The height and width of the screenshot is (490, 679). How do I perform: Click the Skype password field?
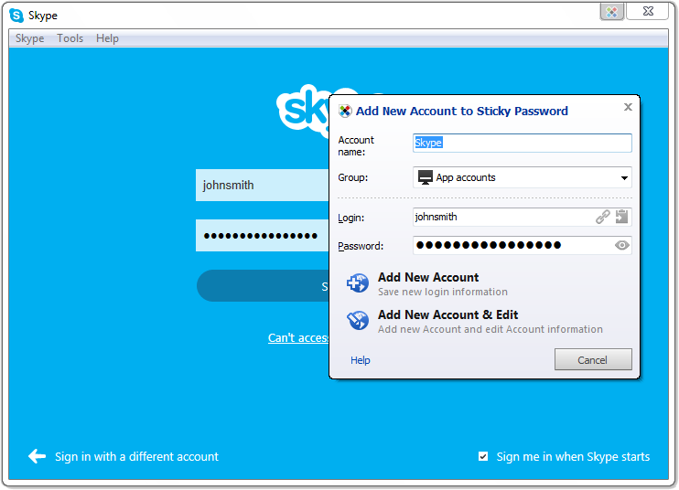[263, 236]
